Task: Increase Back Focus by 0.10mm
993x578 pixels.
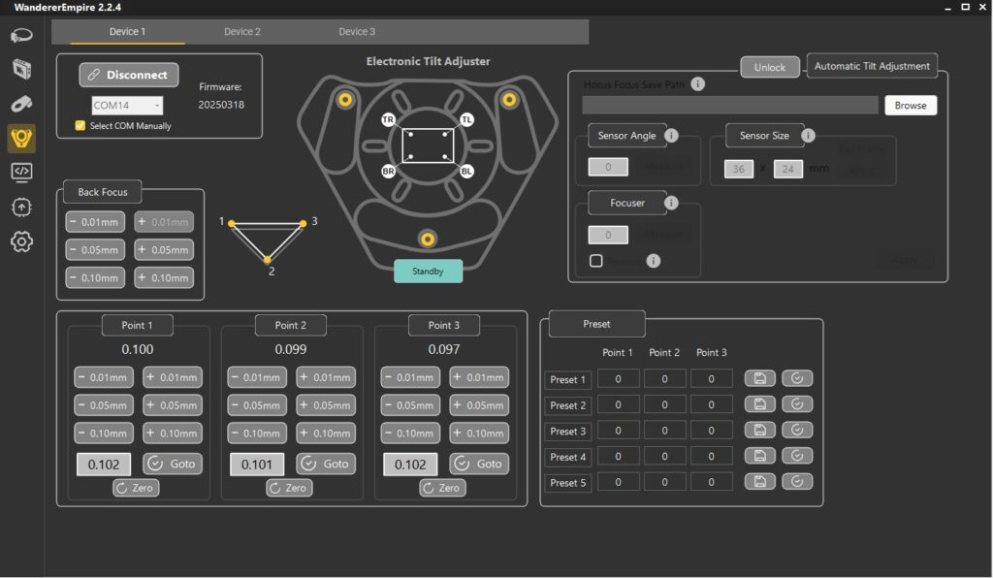Action: coord(163,278)
